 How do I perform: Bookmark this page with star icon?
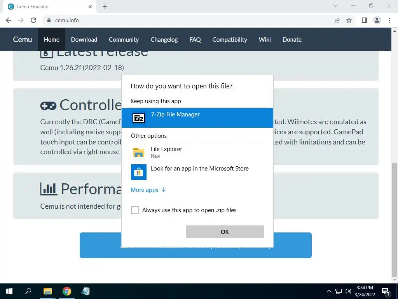(x=349, y=20)
